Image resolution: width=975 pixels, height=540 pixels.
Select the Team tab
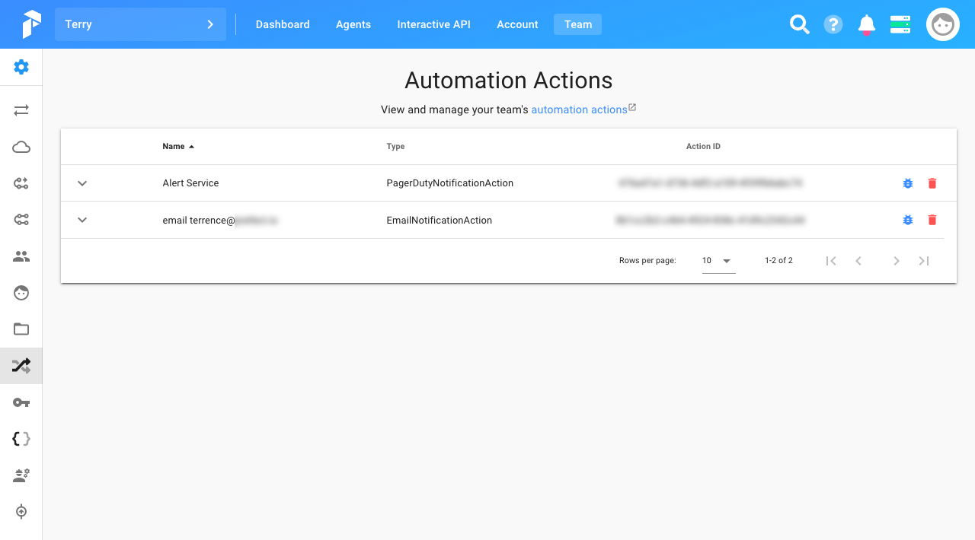(578, 24)
